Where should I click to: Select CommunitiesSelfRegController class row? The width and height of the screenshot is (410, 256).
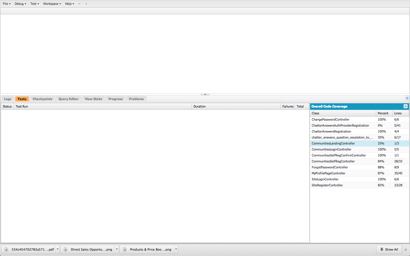click(x=360, y=161)
